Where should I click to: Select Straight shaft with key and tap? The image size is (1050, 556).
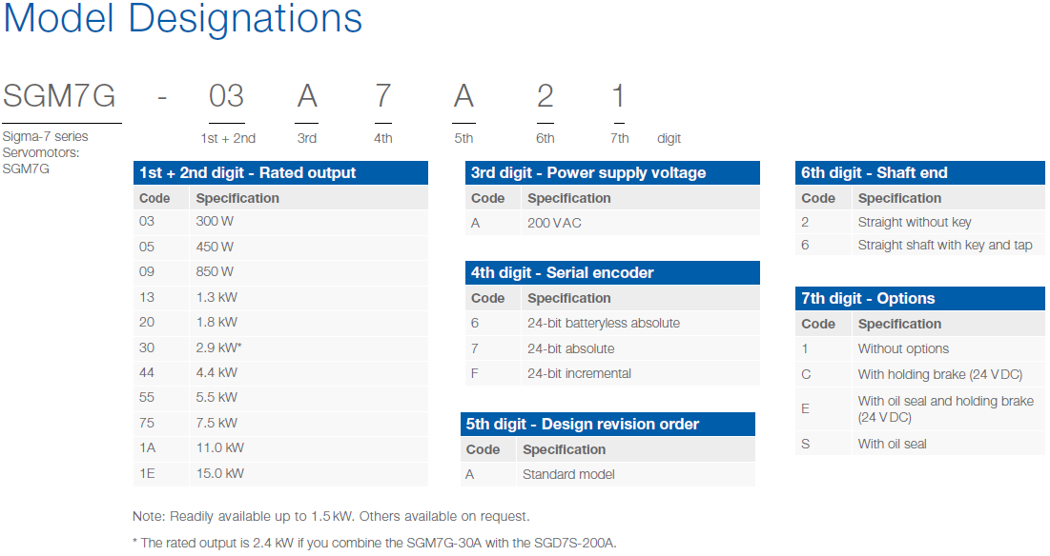tap(945, 246)
